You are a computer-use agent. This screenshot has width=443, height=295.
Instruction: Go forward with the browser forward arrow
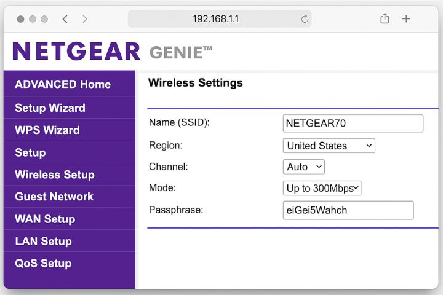(85, 19)
